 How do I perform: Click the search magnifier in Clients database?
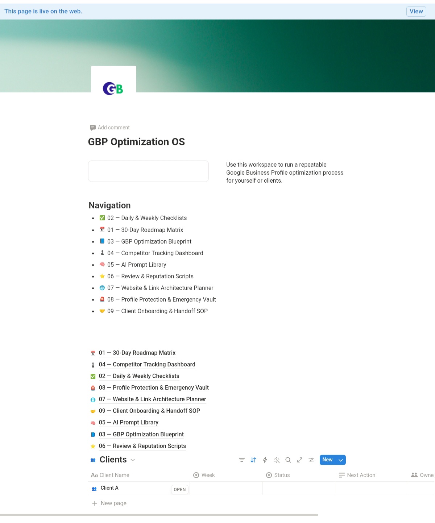pos(288,460)
